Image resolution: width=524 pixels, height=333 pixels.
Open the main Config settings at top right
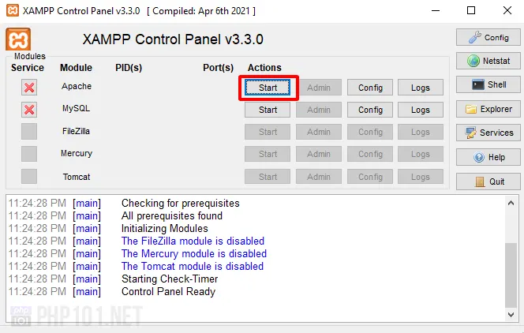click(x=488, y=37)
